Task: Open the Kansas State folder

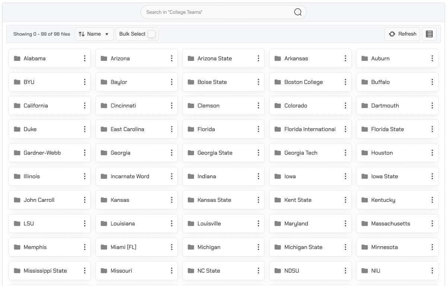Action: coord(223,200)
